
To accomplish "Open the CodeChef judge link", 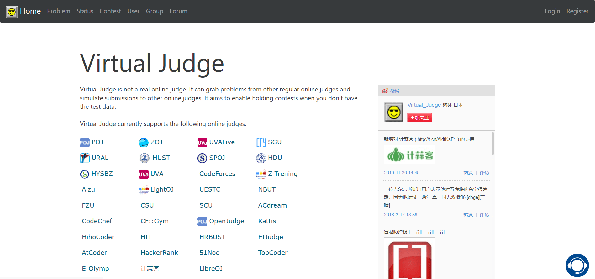I will (97, 221).
